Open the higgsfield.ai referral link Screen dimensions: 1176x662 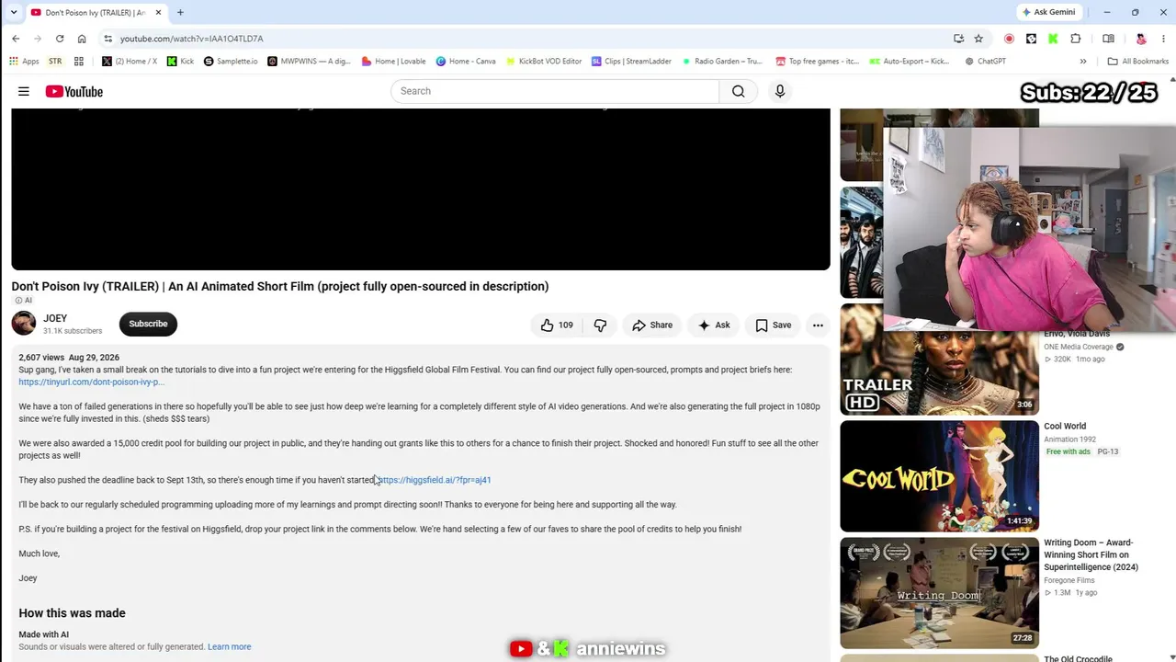point(434,480)
